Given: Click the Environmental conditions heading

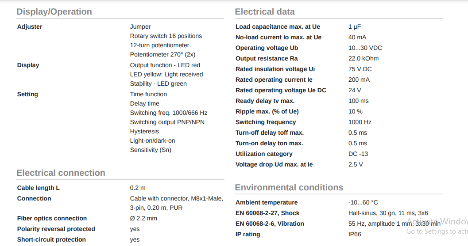Looking at the screenshot, I should pyautogui.click(x=289, y=187).
